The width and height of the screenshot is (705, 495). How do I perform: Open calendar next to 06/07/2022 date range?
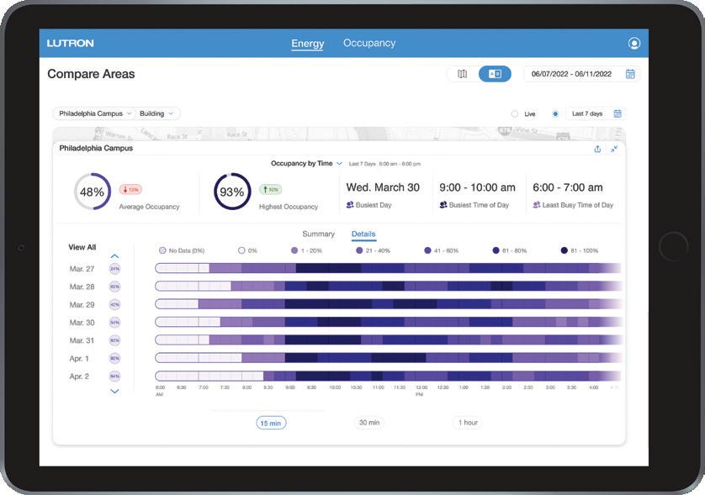pos(630,74)
